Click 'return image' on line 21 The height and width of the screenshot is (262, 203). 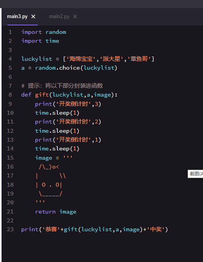coord(56,212)
